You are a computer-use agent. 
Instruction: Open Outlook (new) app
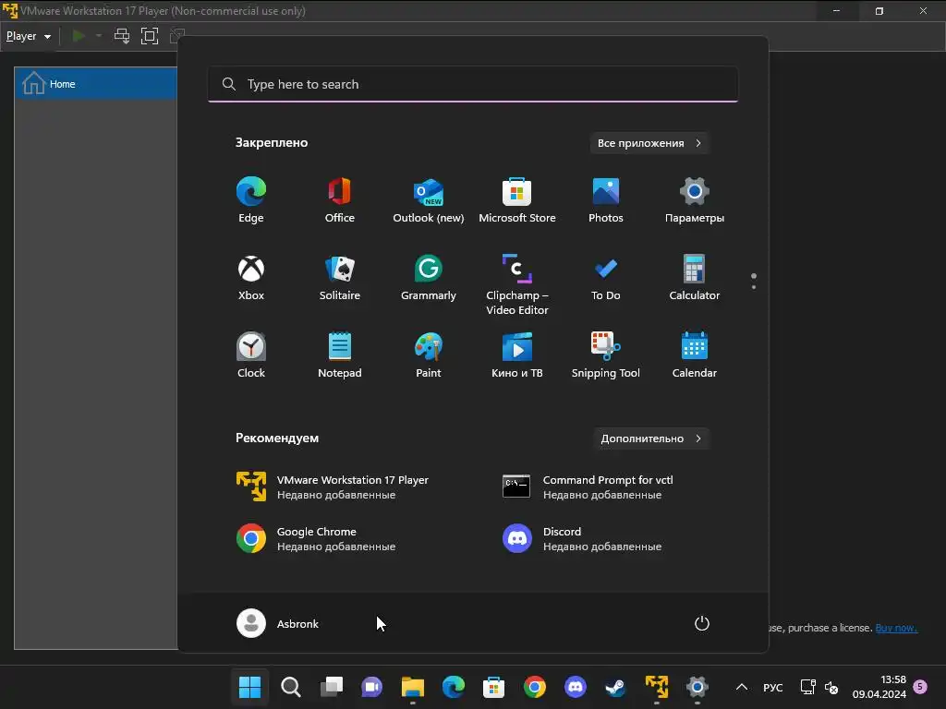(x=429, y=200)
